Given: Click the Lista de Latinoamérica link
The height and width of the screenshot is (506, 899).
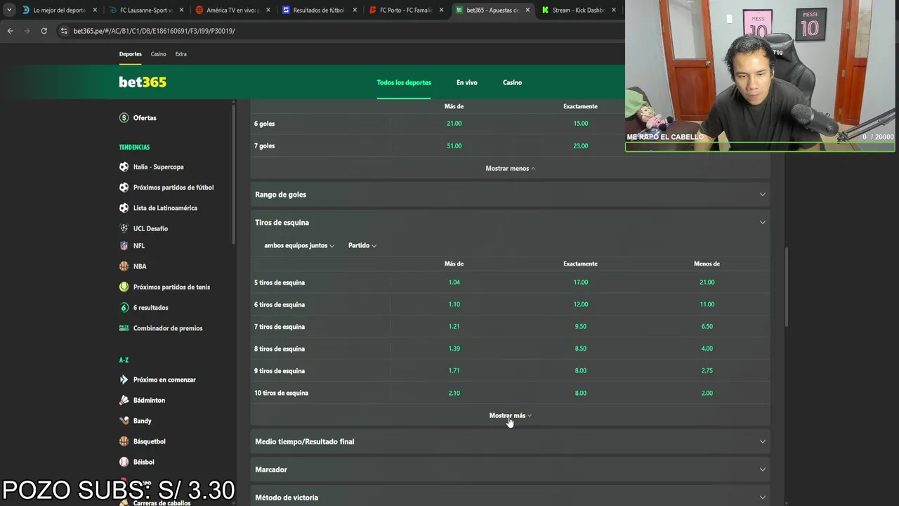Looking at the screenshot, I should tap(165, 208).
